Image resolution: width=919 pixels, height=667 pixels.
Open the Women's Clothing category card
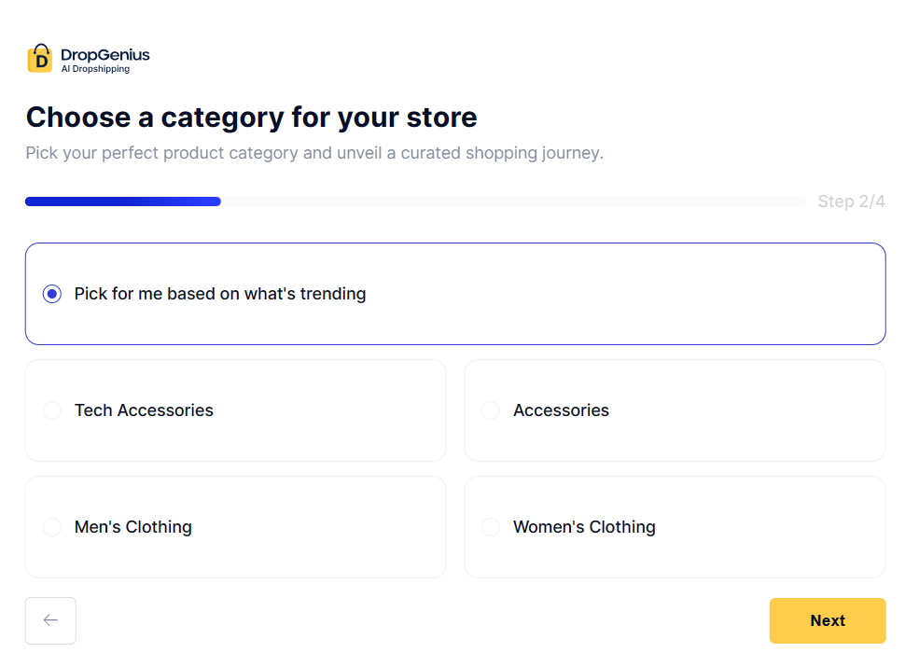(x=675, y=526)
